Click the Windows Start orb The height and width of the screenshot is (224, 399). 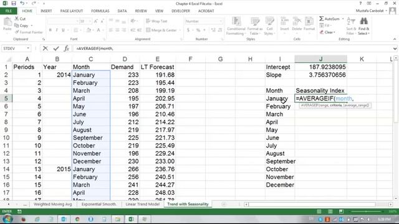coord(7,219)
